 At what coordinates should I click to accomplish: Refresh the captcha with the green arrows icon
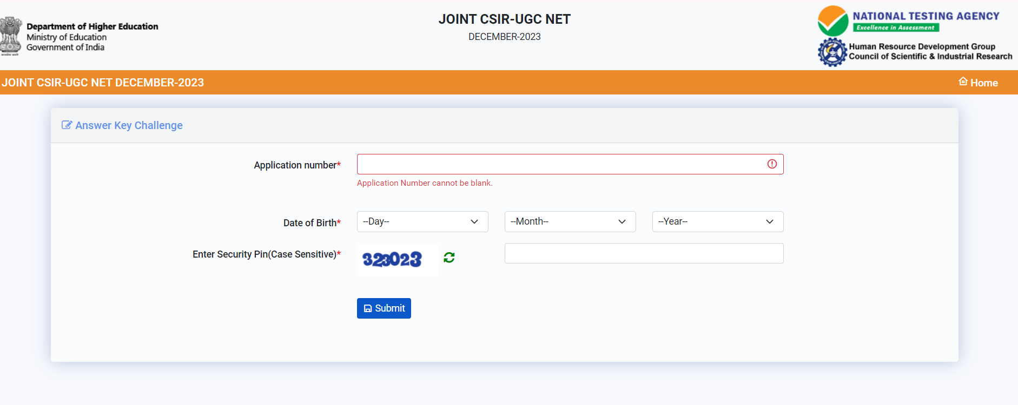449,258
